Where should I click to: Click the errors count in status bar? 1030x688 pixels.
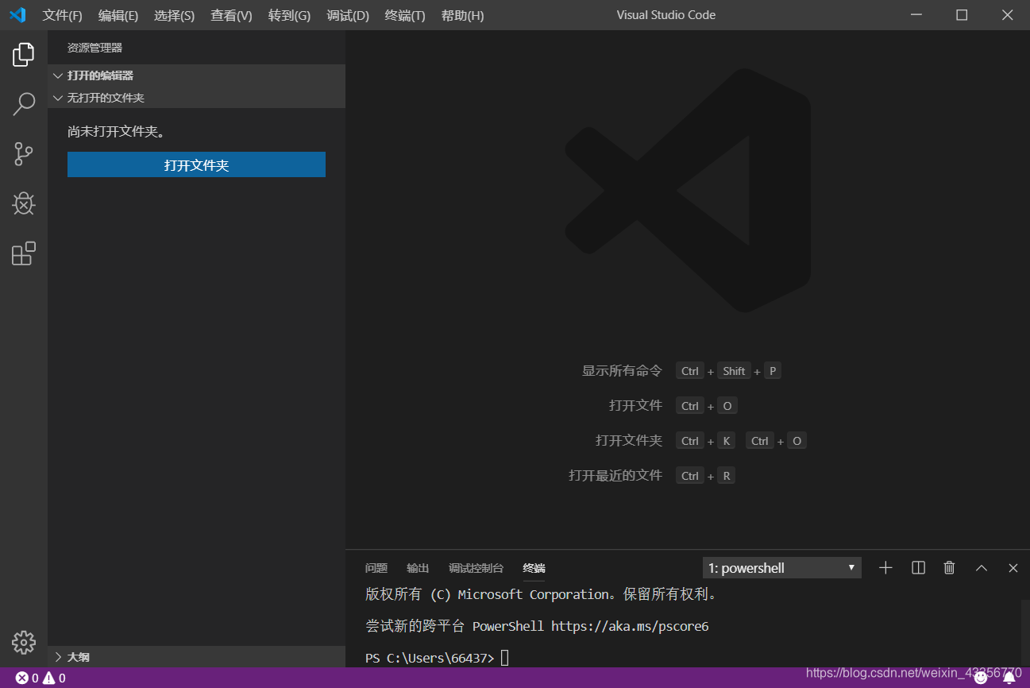click(x=27, y=678)
